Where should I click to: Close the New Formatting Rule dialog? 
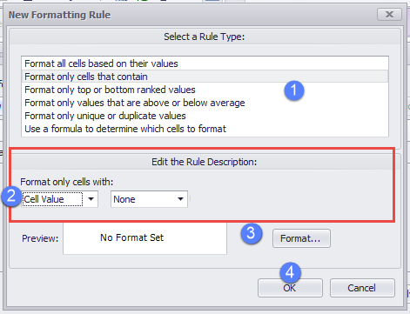pos(389,15)
